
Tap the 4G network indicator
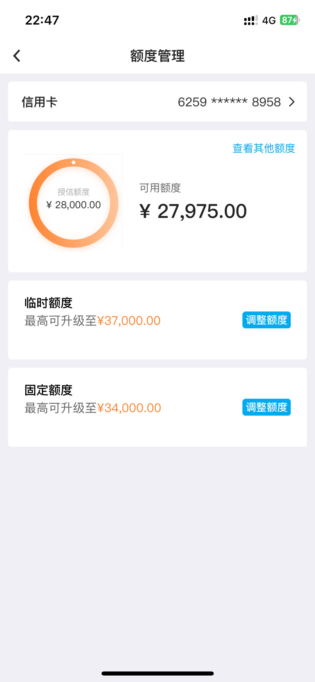point(269,20)
